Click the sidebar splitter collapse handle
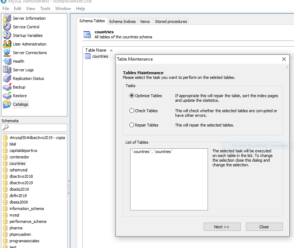Screen dimensions: 294x248 [68, 187]
